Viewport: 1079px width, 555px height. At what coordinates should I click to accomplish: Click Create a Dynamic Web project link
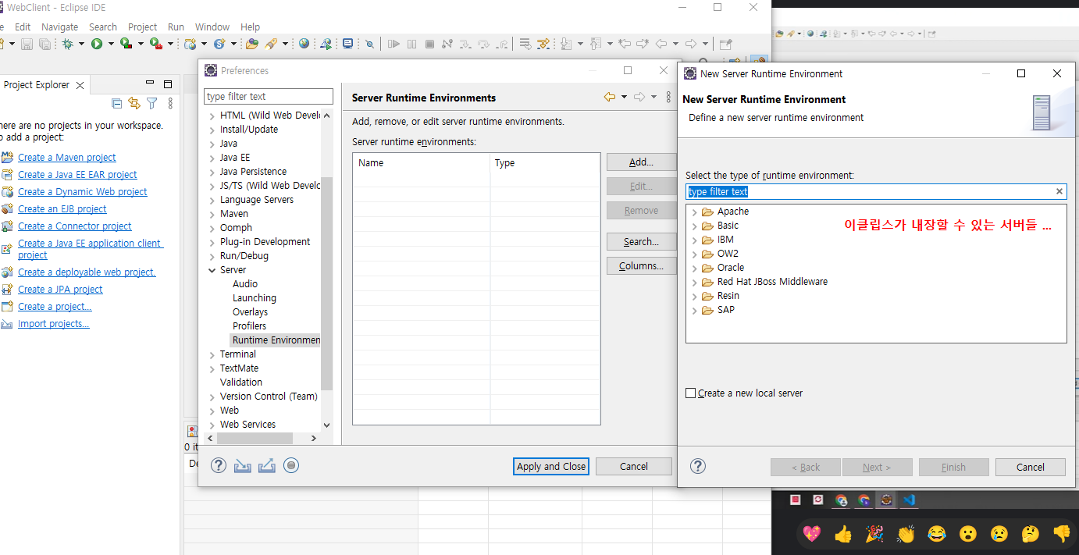coord(83,192)
